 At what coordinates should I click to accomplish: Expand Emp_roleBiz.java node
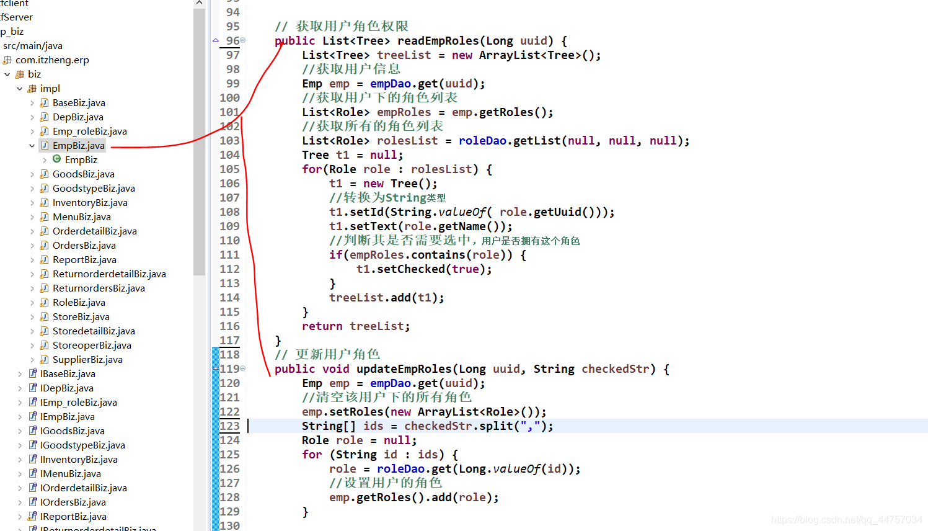[x=32, y=132]
